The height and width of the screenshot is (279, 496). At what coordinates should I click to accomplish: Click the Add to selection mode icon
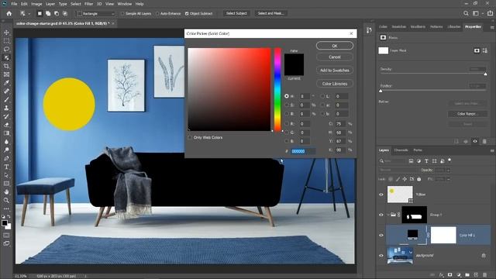pos(48,14)
